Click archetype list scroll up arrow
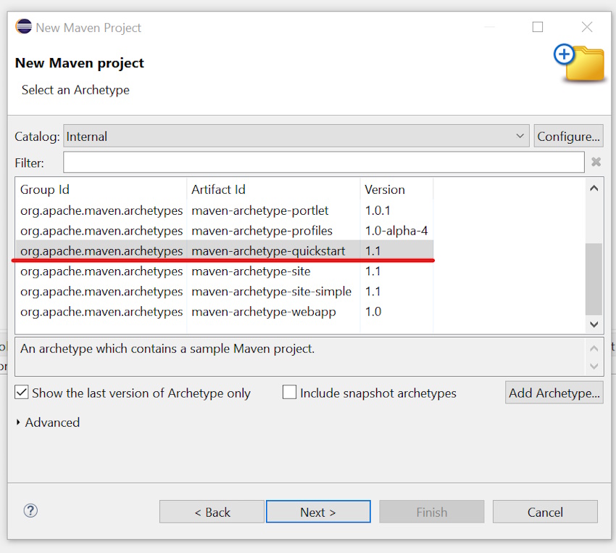 (594, 189)
